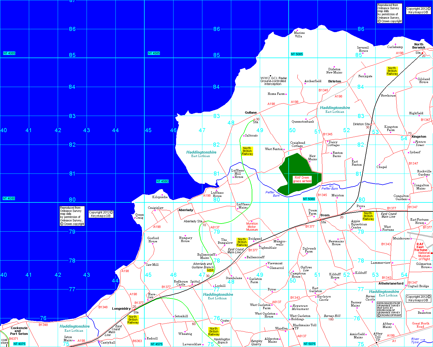
Task: Click the Drem station red marker
Action: (x=320, y=220)
